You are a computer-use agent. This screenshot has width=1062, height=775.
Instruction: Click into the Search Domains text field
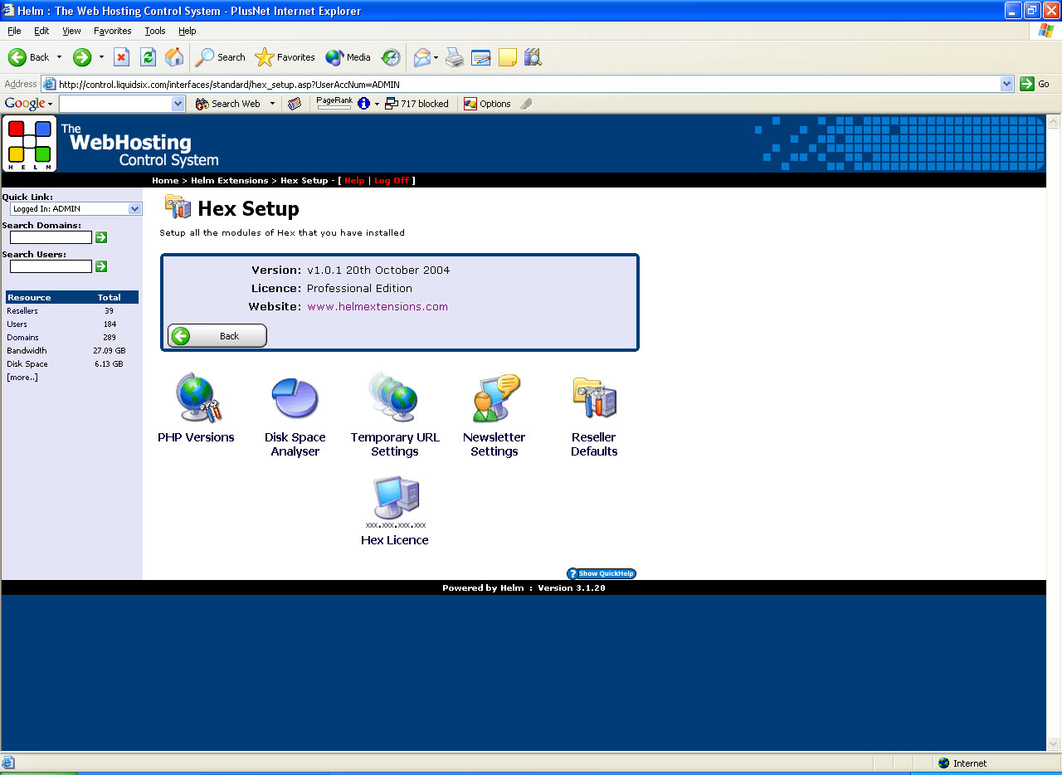[51, 237]
